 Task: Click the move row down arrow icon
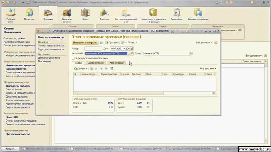coord(106,68)
